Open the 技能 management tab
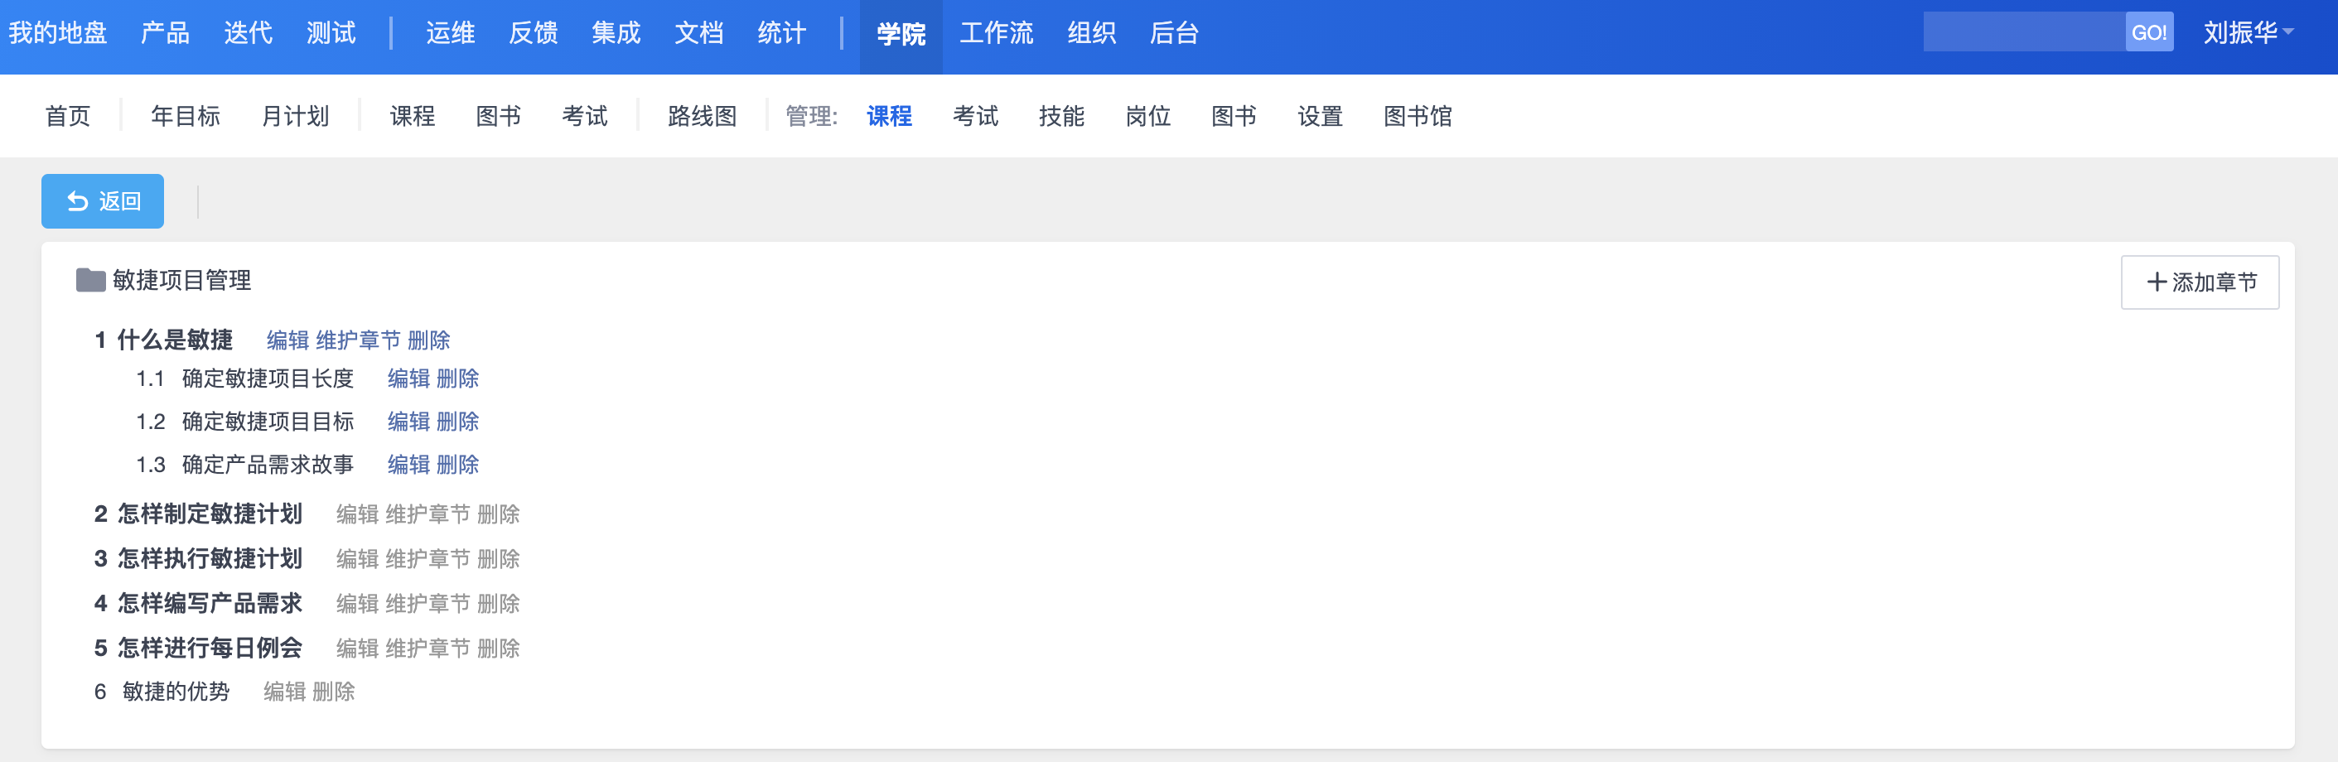Image resolution: width=2338 pixels, height=762 pixels. click(1062, 116)
